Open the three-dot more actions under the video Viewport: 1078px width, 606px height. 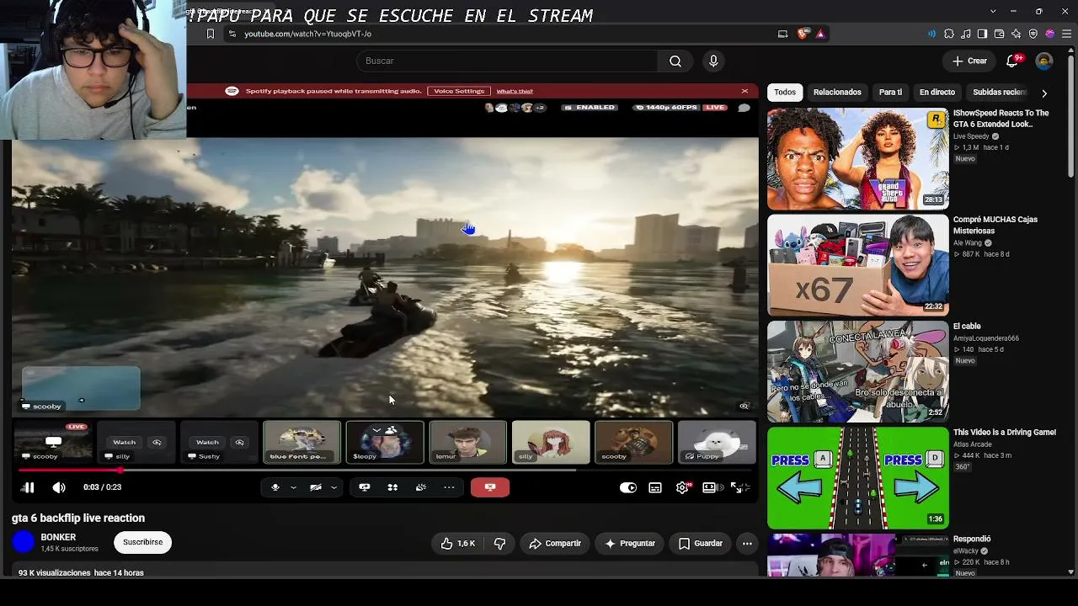tap(747, 544)
